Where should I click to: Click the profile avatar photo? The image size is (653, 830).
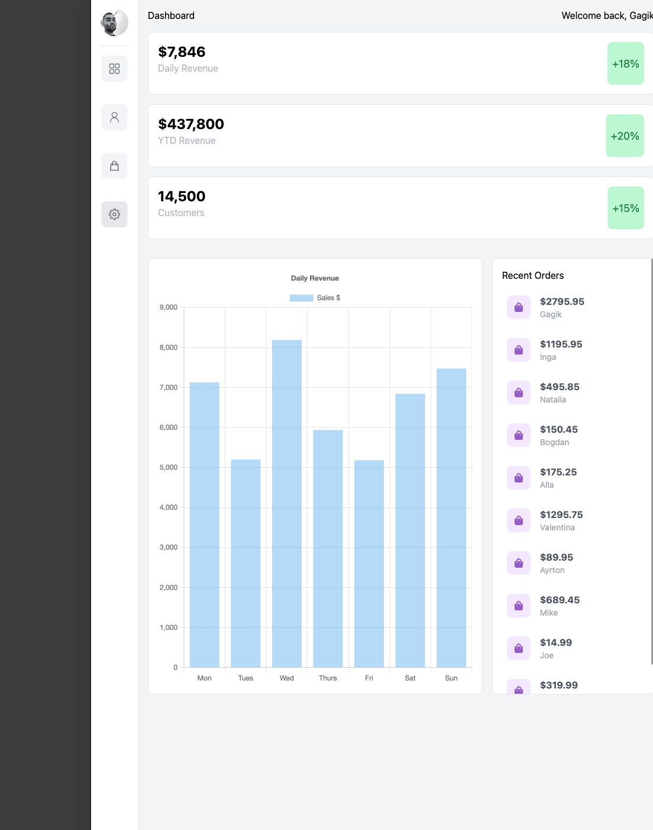coord(114,22)
